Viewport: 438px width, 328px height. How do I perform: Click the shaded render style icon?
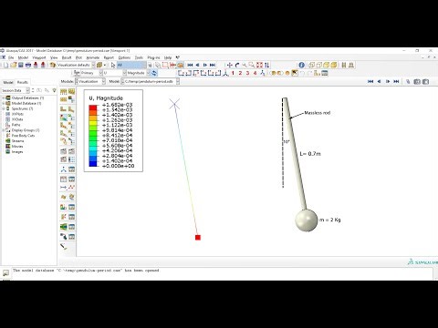(334, 65)
